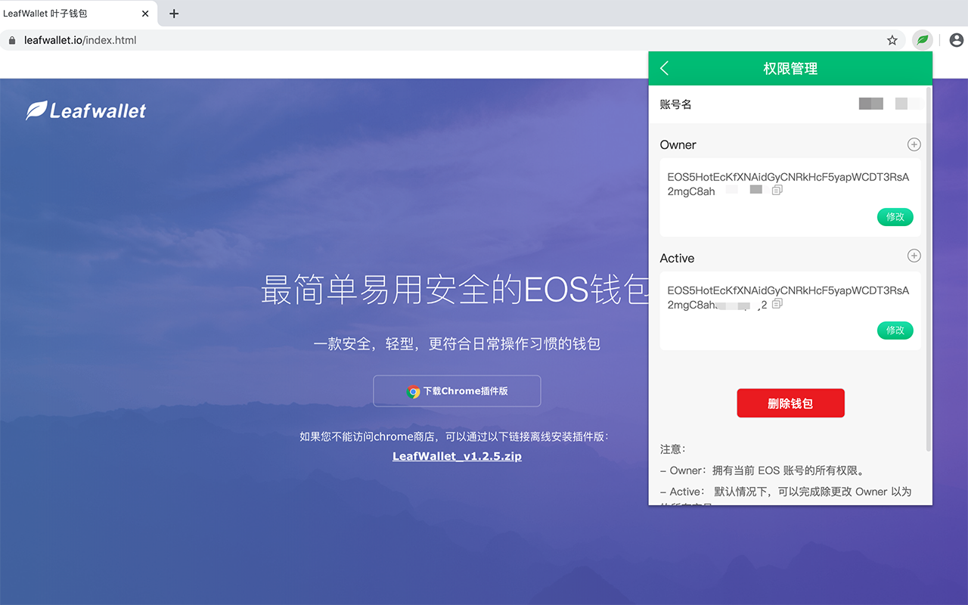968x605 pixels.
Task: Open a new browser tab
Action: click(x=174, y=14)
